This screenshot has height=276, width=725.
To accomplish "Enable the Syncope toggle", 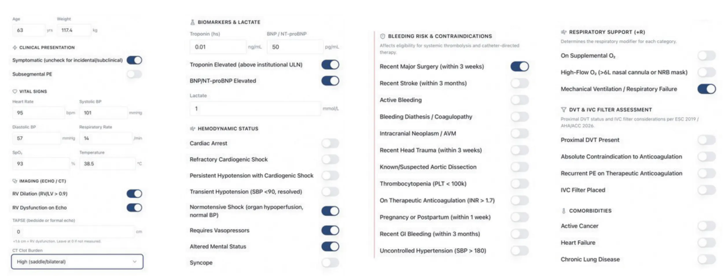I will (330, 263).
